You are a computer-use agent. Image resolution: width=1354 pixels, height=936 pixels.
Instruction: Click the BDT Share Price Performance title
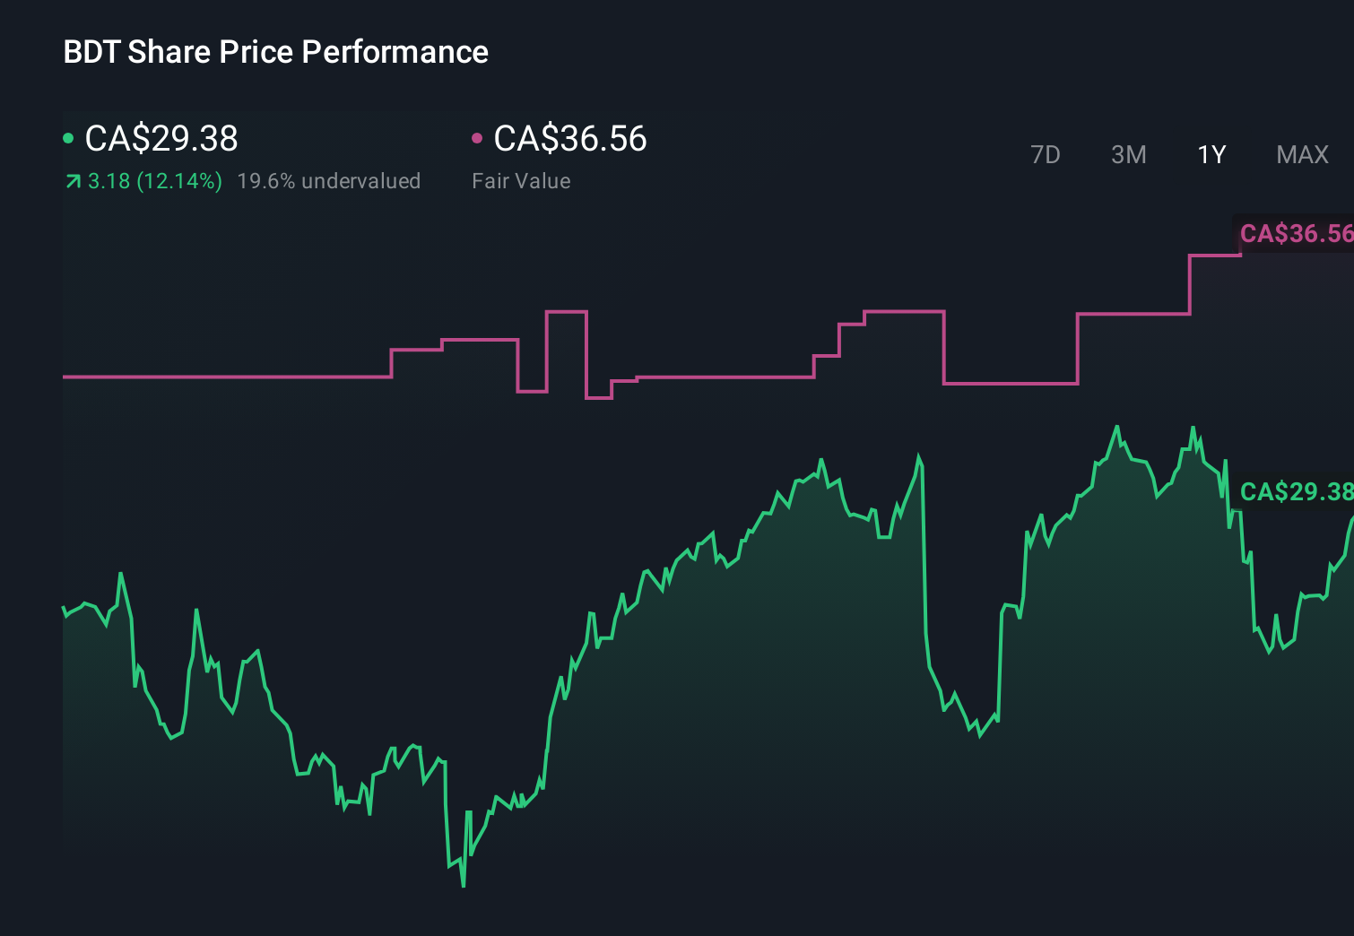tap(275, 52)
